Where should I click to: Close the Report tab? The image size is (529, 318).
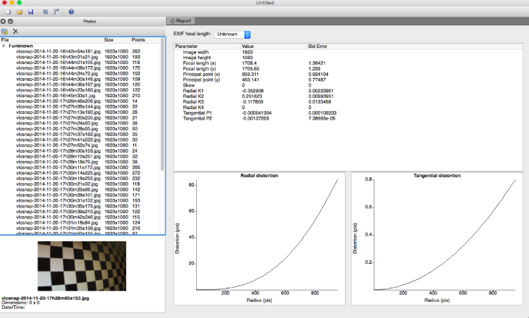173,21
